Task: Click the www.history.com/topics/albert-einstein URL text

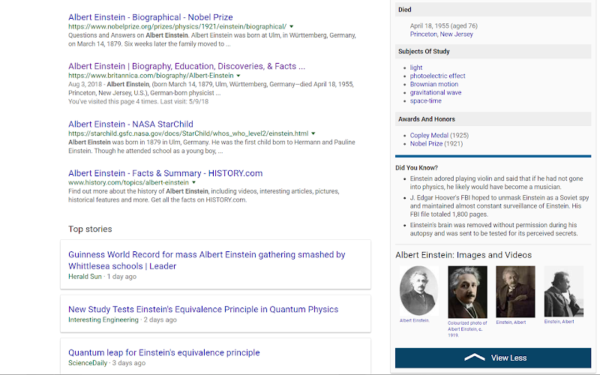Action: coord(128,182)
